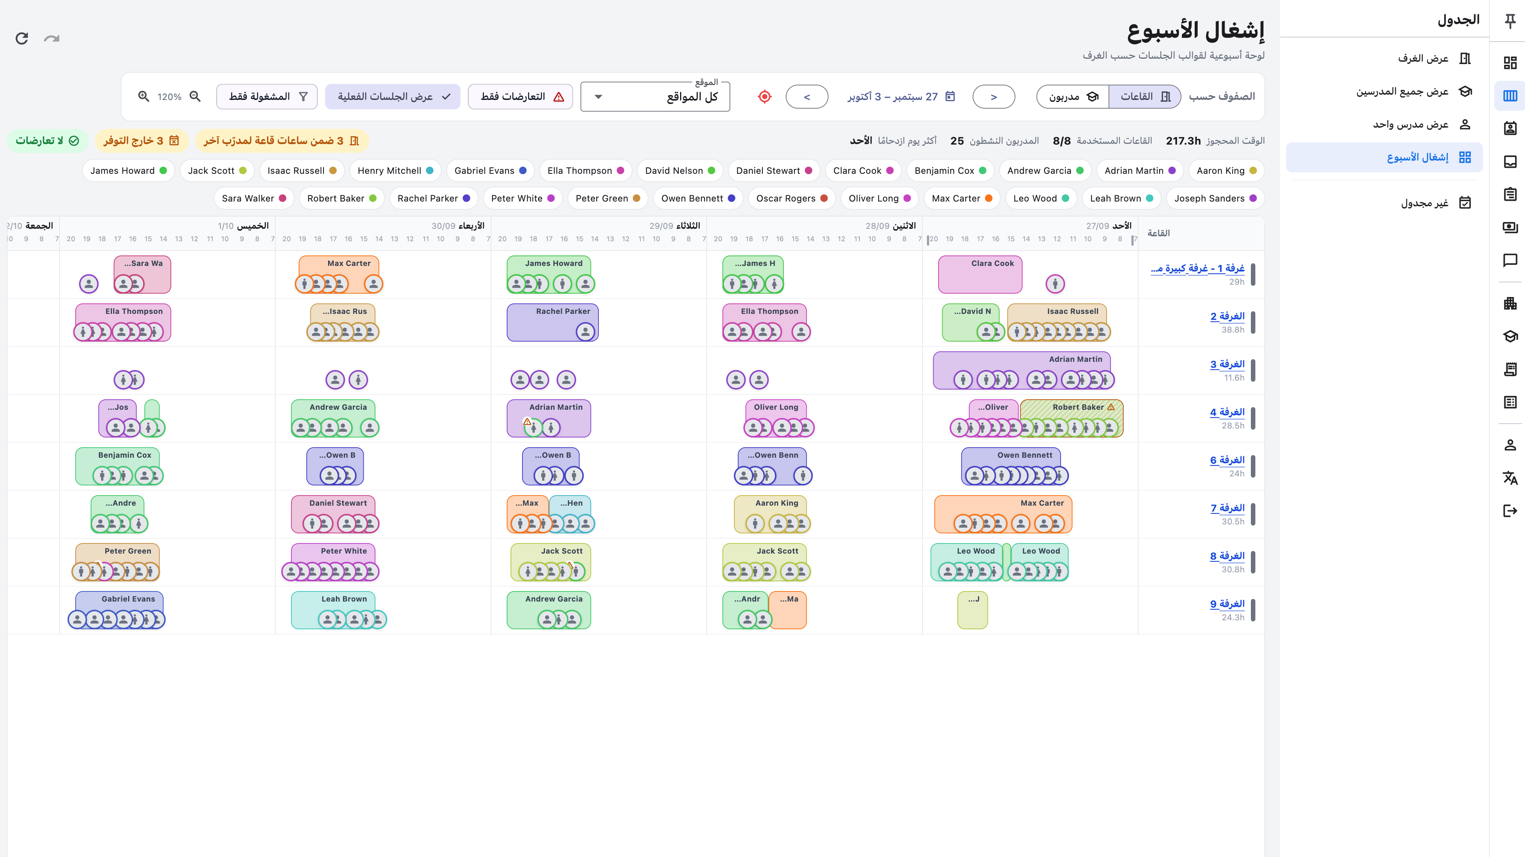Open the Rachel Parker session on Tuesday
Image resolution: width=1525 pixels, height=857 pixels.
(x=552, y=322)
